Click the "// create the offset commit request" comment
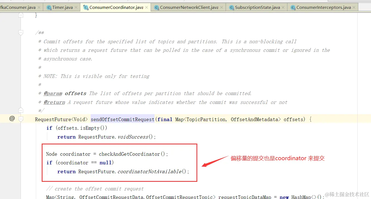Image resolution: width=371 pixels, height=199 pixels. coord(95,189)
